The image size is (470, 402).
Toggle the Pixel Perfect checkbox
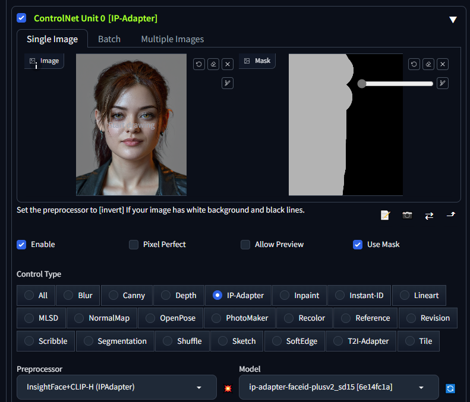[134, 245]
